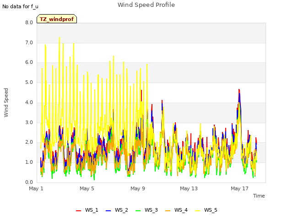Click the 5.0 y-axis tick label
This screenshot has height=219, width=293.
29,83
